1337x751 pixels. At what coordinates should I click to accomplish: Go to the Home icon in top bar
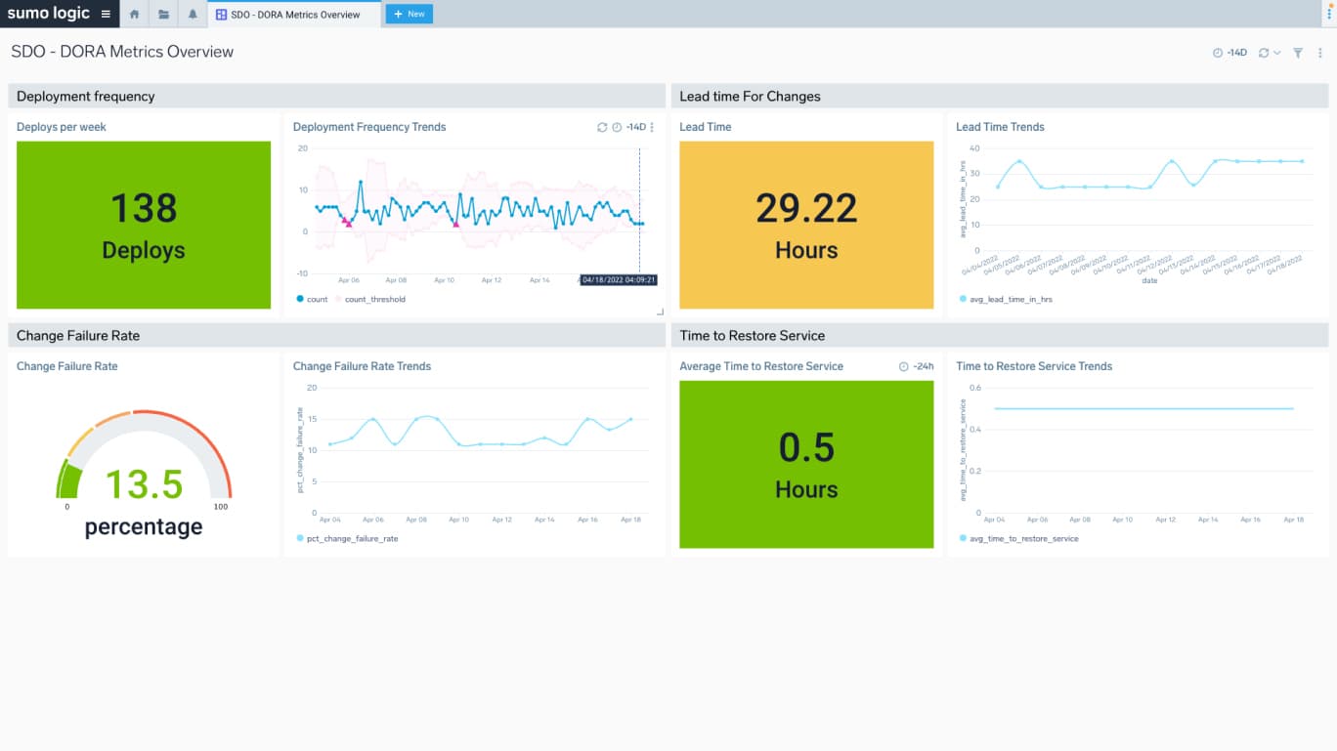pos(135,14)
